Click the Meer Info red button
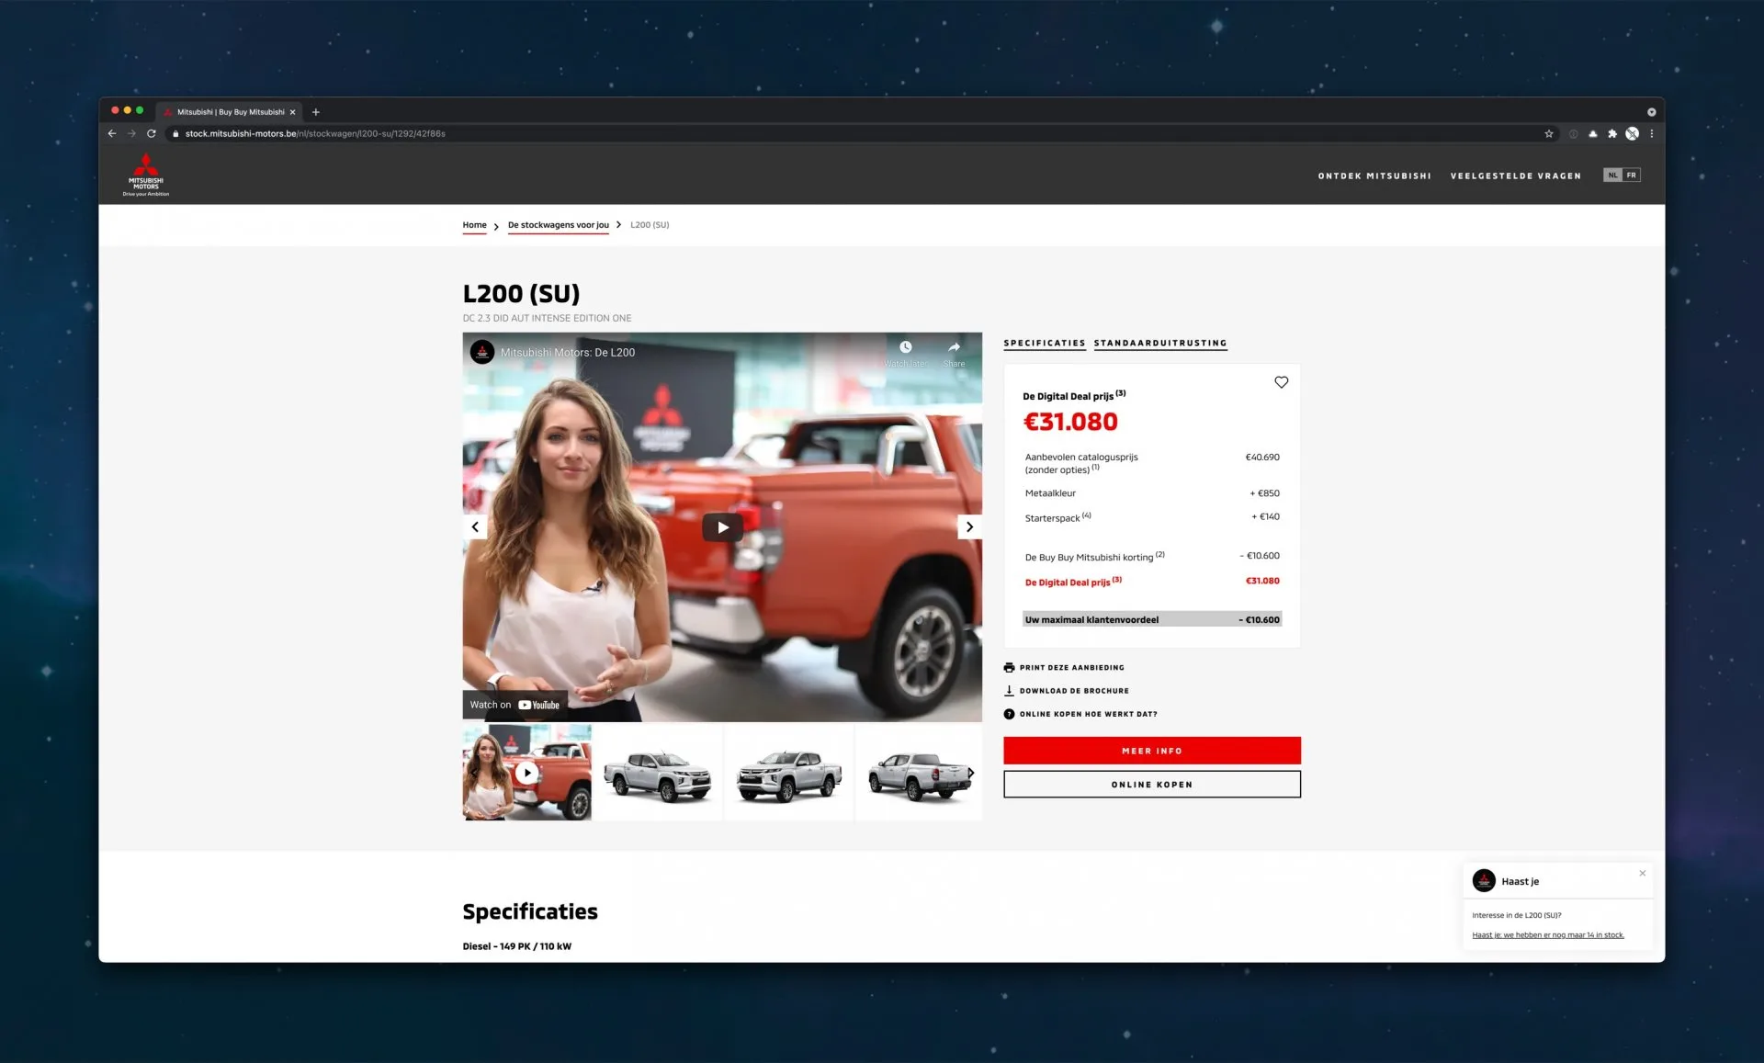This screenshot has height=1063, width=1764. (x=1152, y=751)
